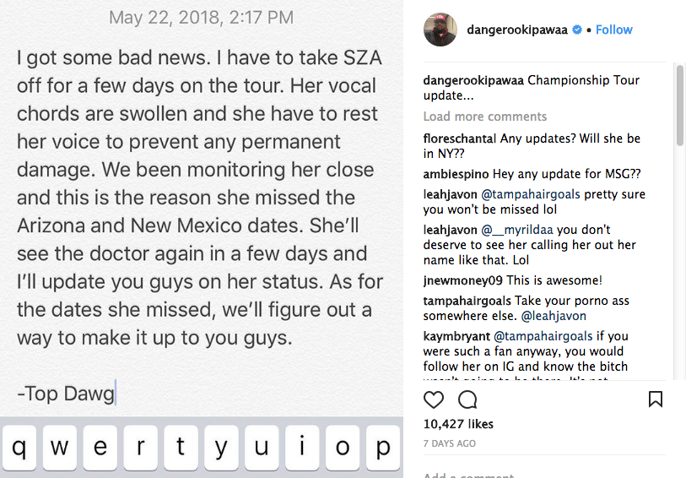Viewport: 686px width, 478px height.
Task: Expand with Load more comments
Action: [484, 117]
